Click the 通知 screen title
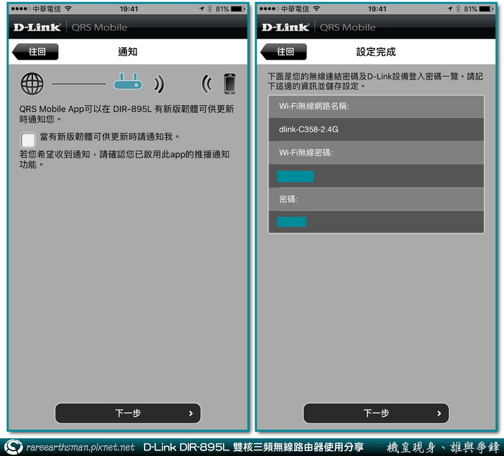 [127, 52]
